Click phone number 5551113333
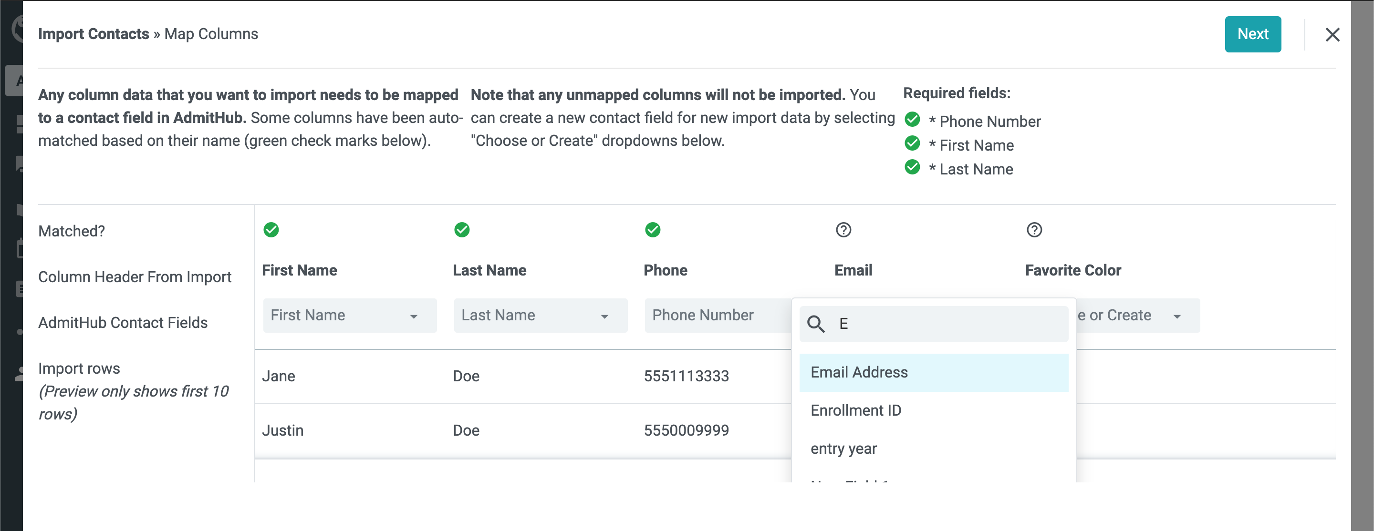Image resolution: width=1374 pixels, height=531 pixels. coord(686,377)
